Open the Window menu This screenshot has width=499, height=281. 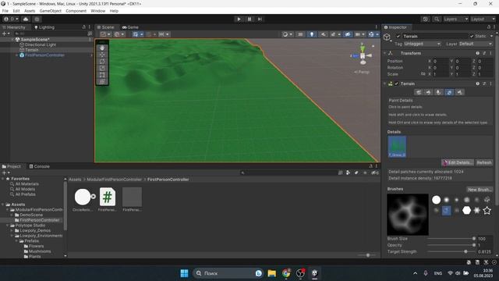97,11
